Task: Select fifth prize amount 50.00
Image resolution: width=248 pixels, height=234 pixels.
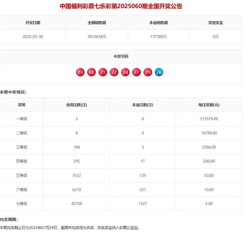Action: 209,175
